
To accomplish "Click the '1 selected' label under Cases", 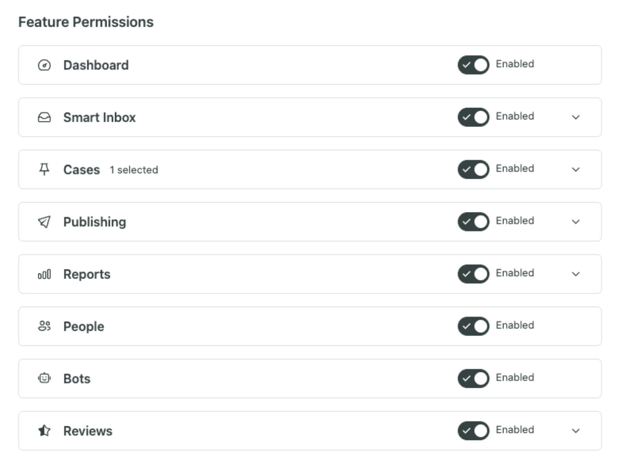I will pos(134,170).
